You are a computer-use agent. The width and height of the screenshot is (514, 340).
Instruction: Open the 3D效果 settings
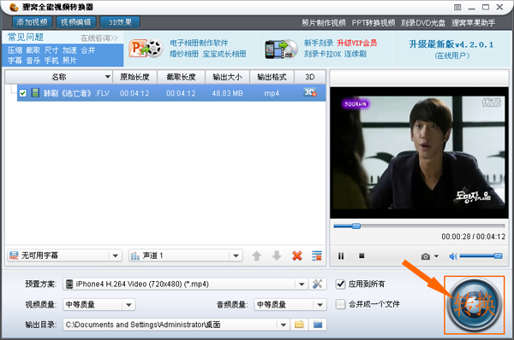point(120,22)
